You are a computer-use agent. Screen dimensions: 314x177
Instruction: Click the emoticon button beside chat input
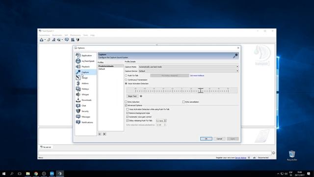[x=274, y=153]
